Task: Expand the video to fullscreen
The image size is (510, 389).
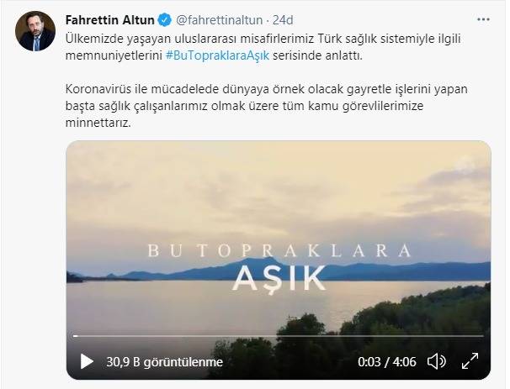Action: coord(470,361)
